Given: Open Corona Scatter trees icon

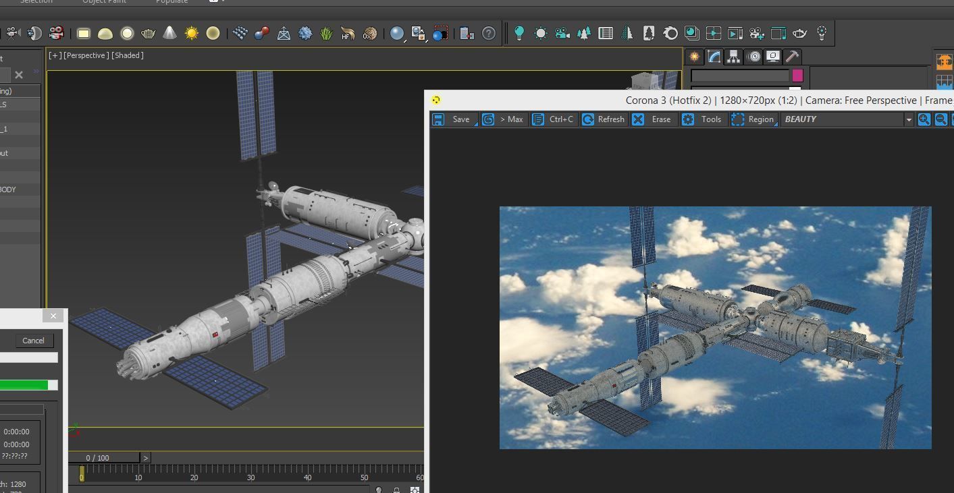Looking at the screenshot, I should tap(584, 33).
